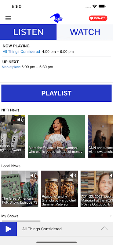Tap speaker icon on candles story

tap(20, 120)
